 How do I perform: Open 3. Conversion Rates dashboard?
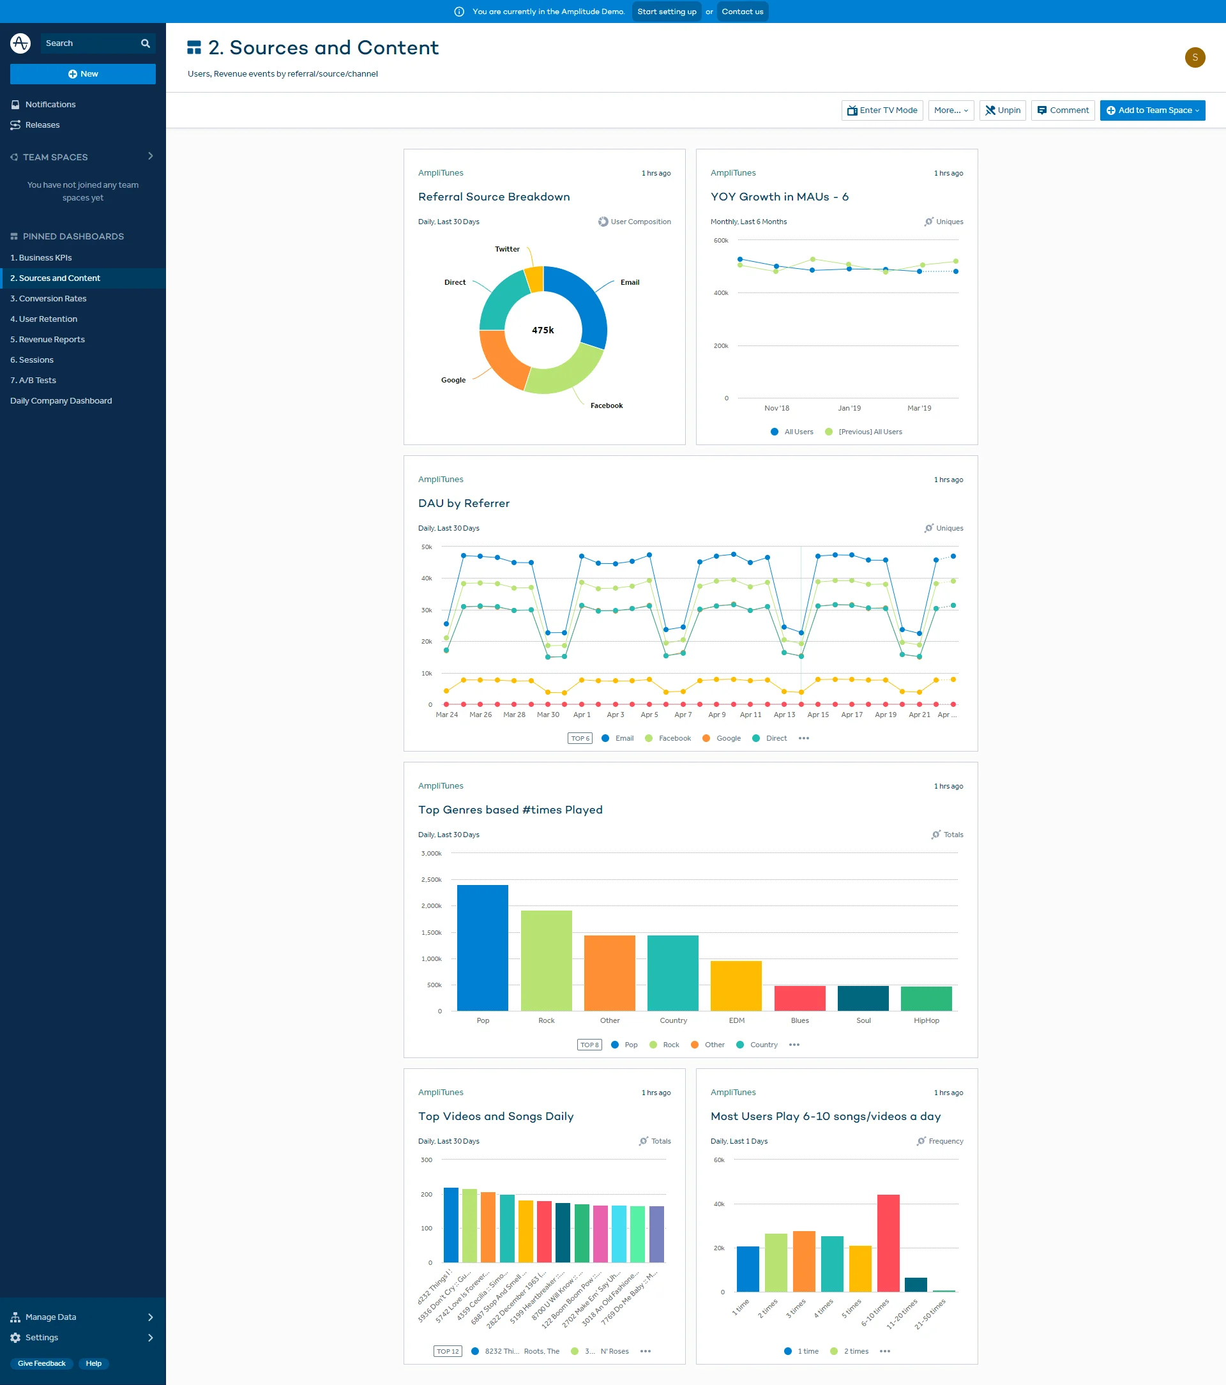(48, 298)
